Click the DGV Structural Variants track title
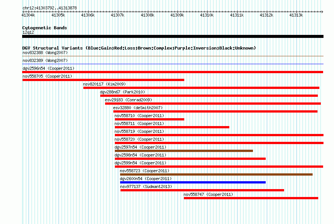This screenshot has height=224, width=334. [x=139, y=48]
